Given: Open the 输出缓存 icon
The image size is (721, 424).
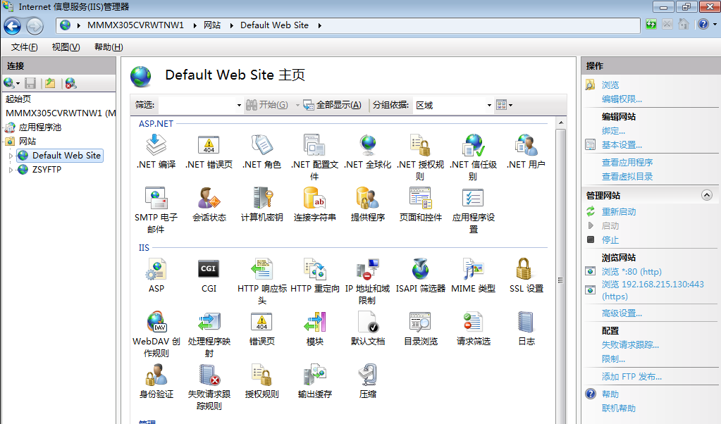Looking at the screenshot, I should [x=314, y=375].
